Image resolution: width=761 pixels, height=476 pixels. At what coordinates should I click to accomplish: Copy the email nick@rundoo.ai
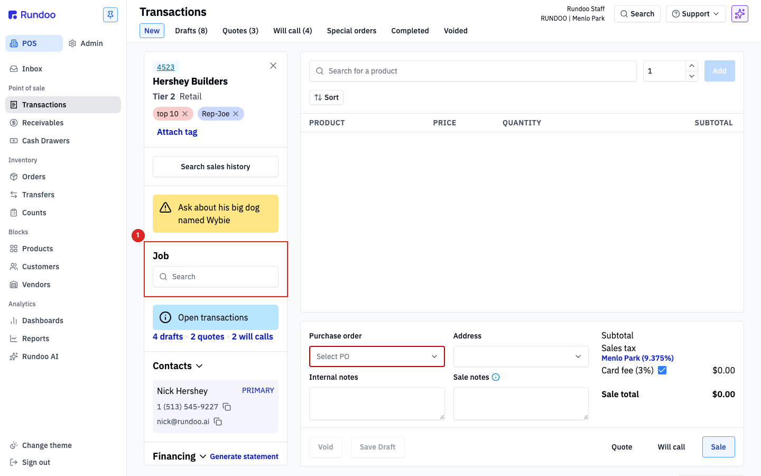tap(218, 422)
